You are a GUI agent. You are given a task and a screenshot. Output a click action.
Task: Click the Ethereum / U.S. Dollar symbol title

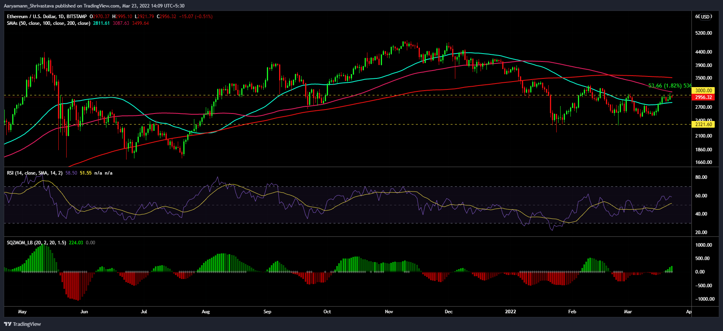click(x=47, y=17)
